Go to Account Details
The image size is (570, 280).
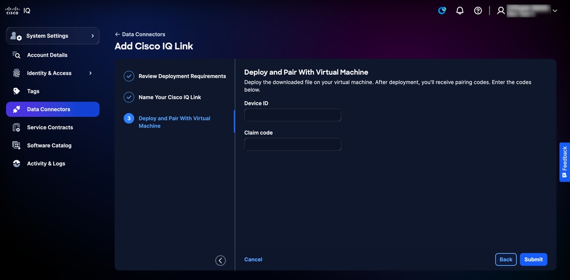(x=47, y=55)
